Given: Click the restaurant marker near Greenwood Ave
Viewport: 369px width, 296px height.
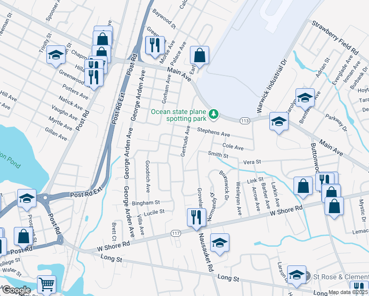Looking at the screenshot, I should [x=94, y=79].
